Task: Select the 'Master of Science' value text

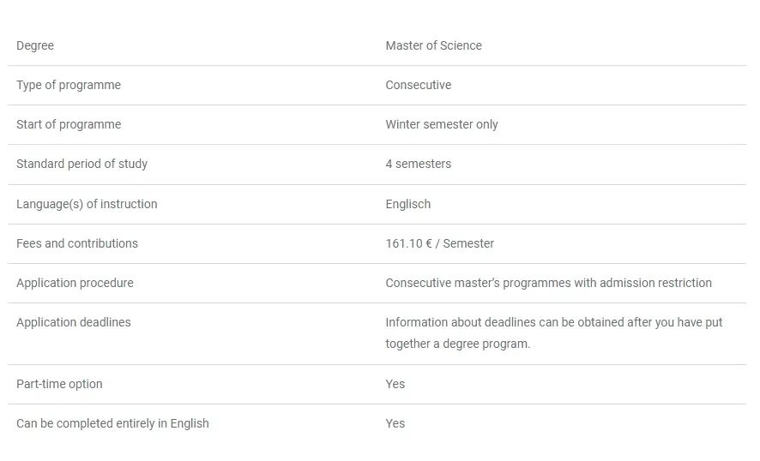Action: pyautogui.click(x=433, y=45)
